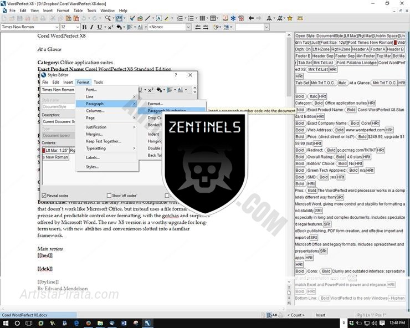Click the Table grid icon in toolbar
The height and width of the screenshot is (328, 410).
(x=213, y=18)
